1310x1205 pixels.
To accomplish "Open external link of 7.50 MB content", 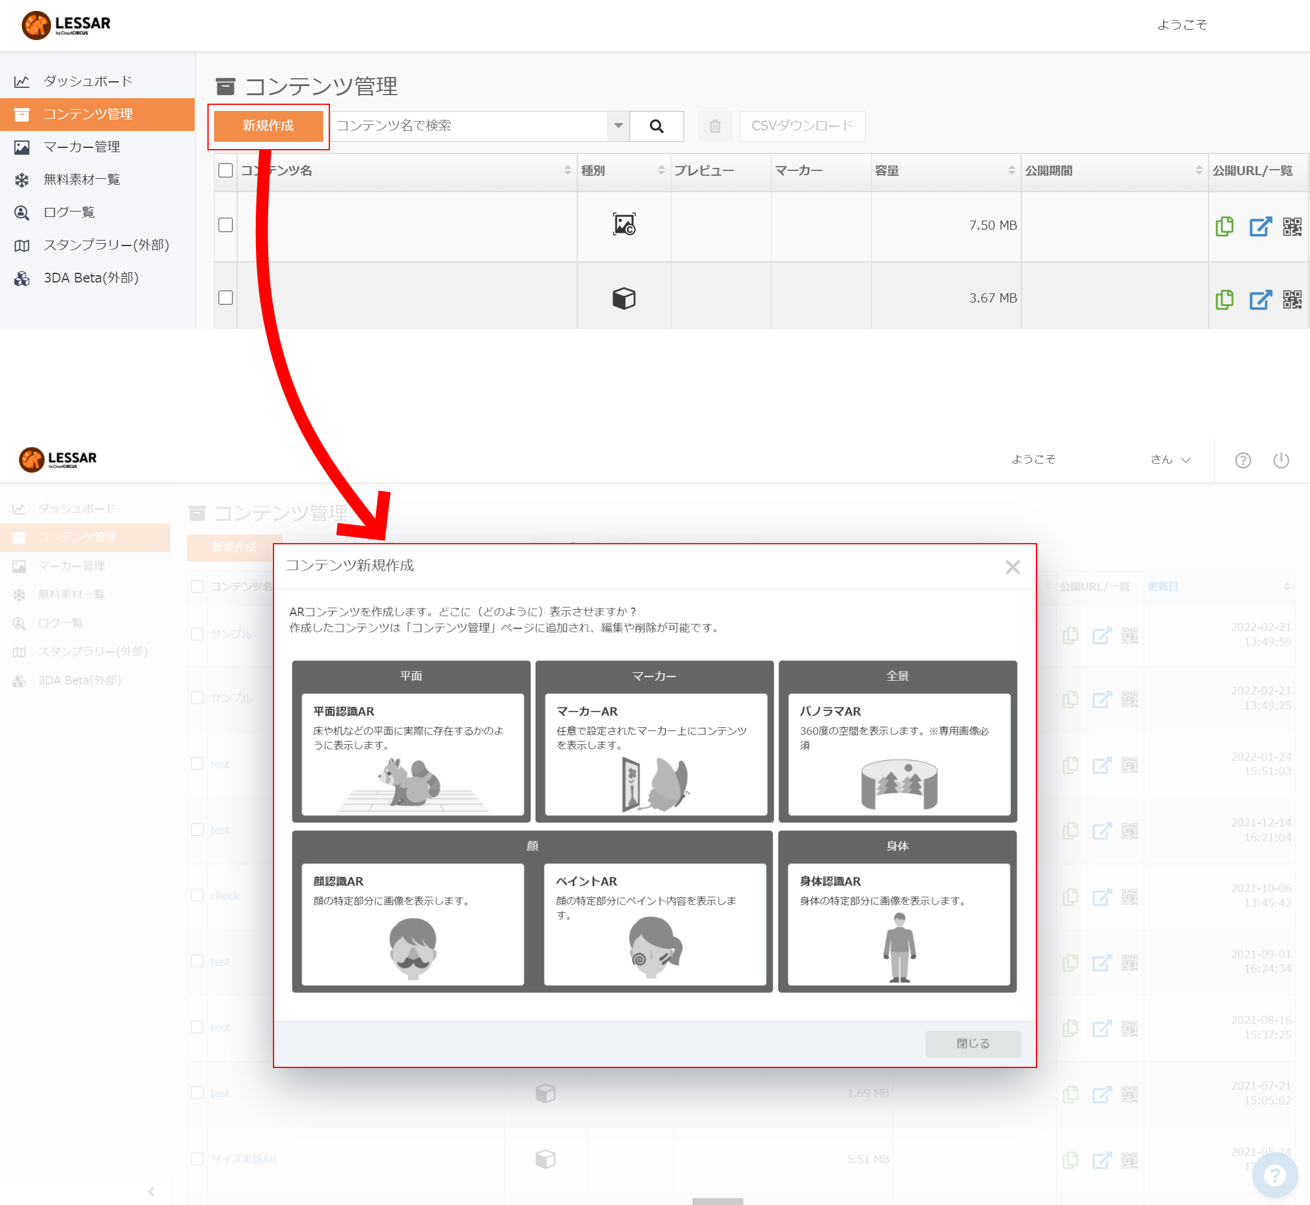I will pos(1260,226).
